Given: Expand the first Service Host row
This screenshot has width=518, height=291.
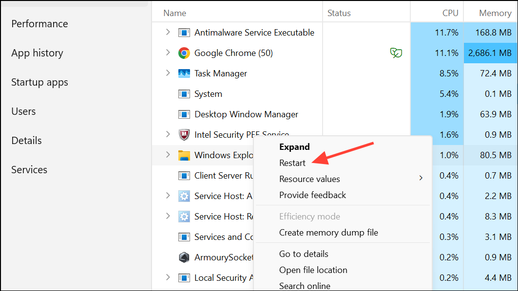Looking at the screenshot, I should (168, 196).
